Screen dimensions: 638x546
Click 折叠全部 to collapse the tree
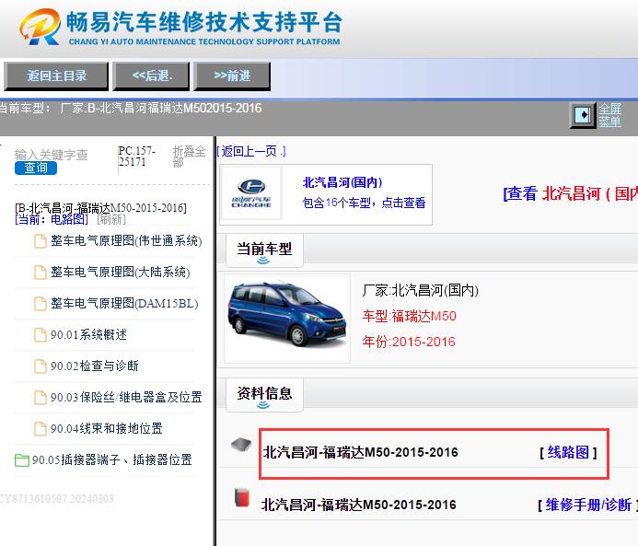click(189, 157)
